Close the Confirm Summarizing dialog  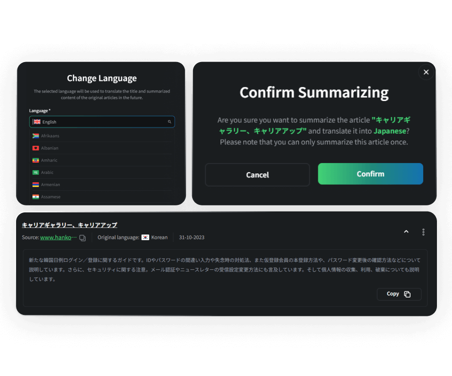426,72
